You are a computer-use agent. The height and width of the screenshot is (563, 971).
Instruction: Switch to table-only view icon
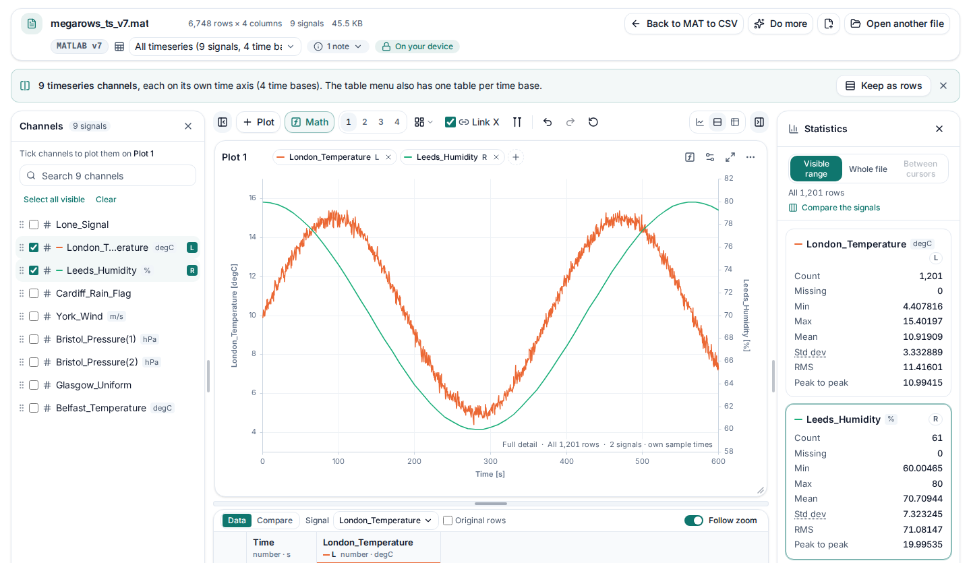click(x=735, y=122)
